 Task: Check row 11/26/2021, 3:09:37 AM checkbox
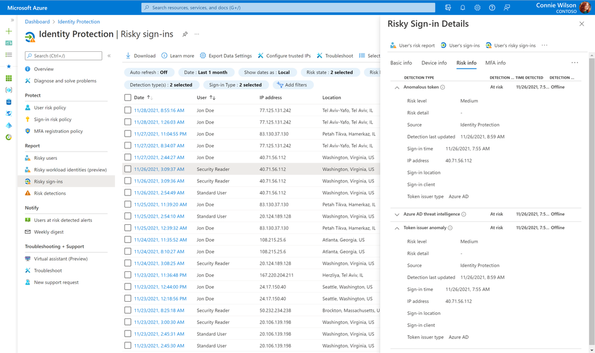pyautogui.click(x=127, y=169)
